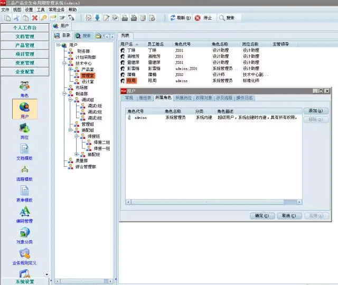Expand the second 装配班 tree node
This screenshot has height=285, width=338.
tap(77, 155)
